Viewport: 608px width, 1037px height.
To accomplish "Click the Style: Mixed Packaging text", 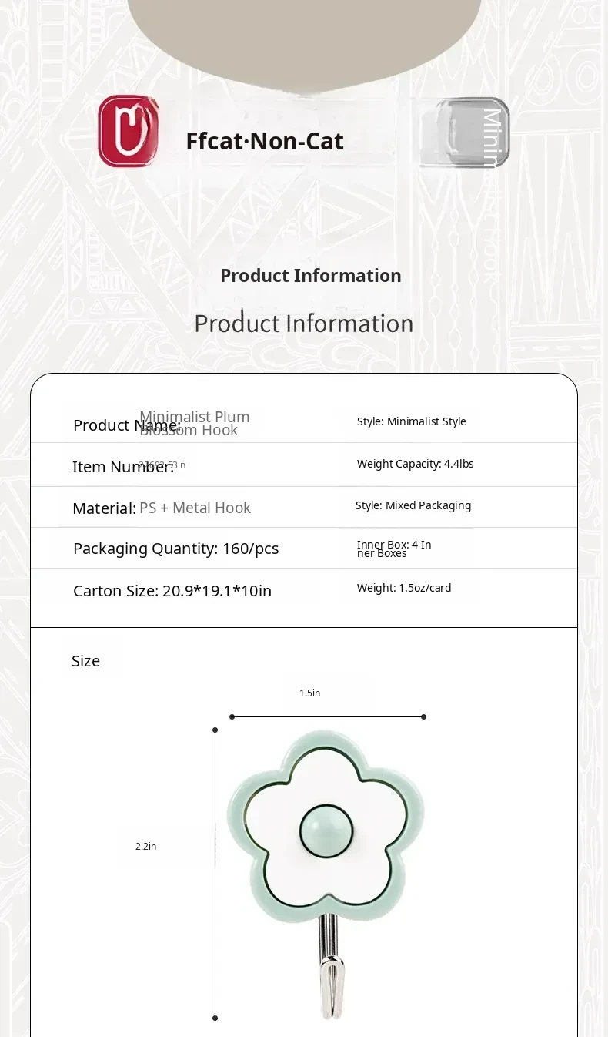I will pos(413,505).
